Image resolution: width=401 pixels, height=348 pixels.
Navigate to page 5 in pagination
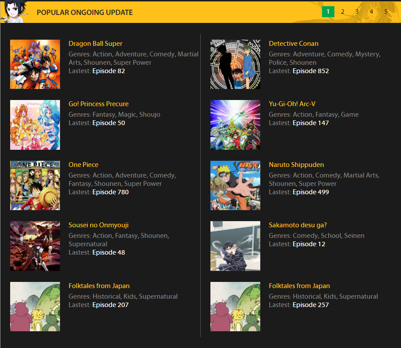click(x=386, y=12)
